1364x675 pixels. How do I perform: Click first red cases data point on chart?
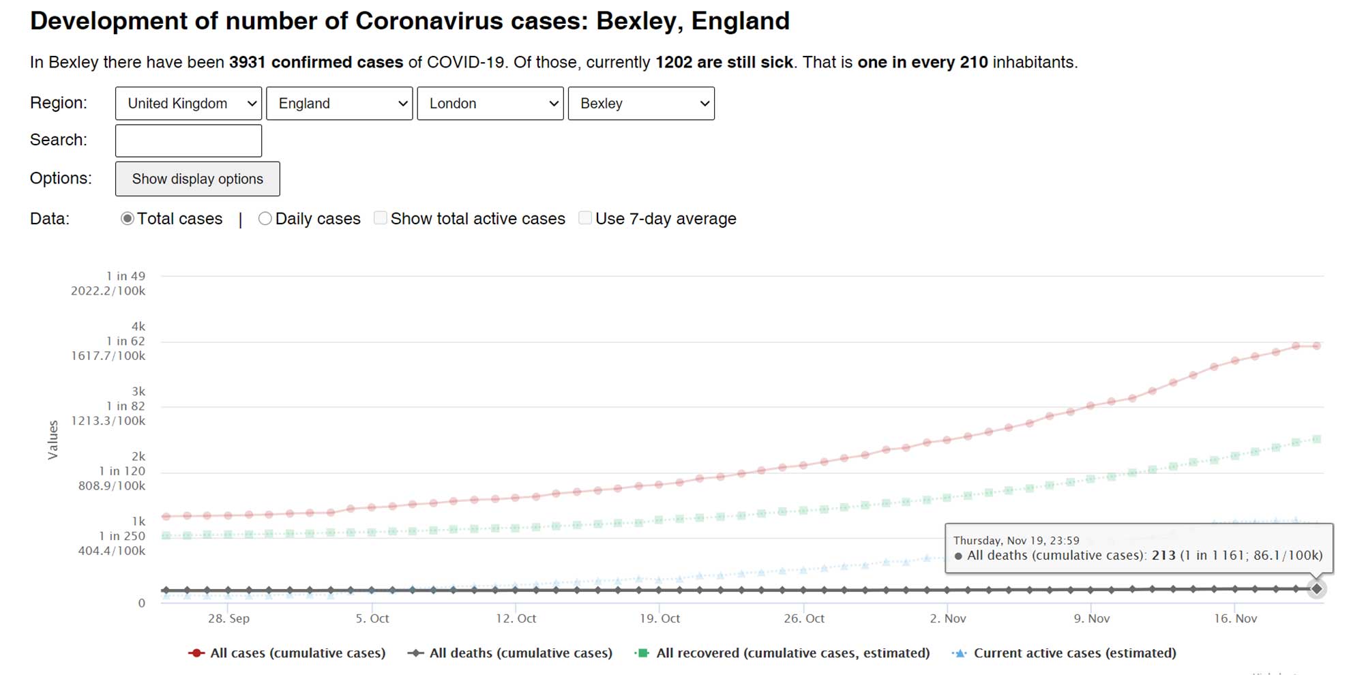166,516
